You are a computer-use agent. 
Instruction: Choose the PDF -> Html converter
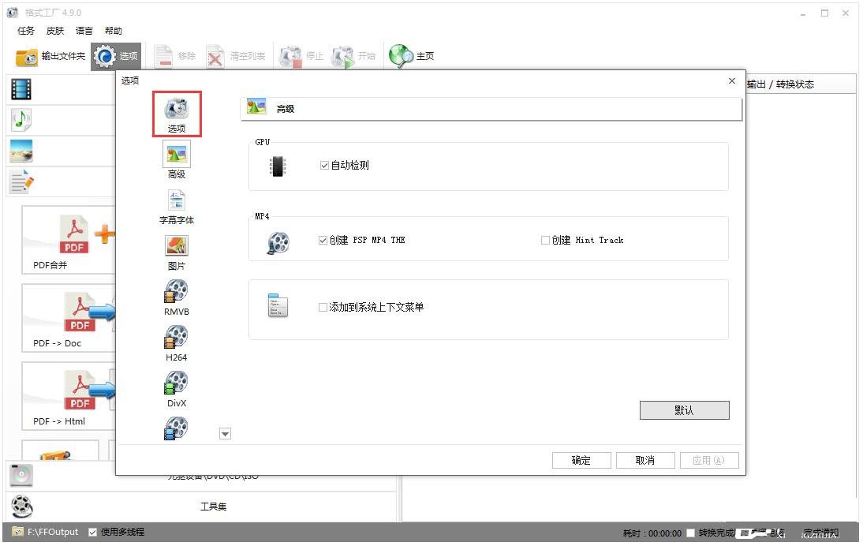point(69,398)
